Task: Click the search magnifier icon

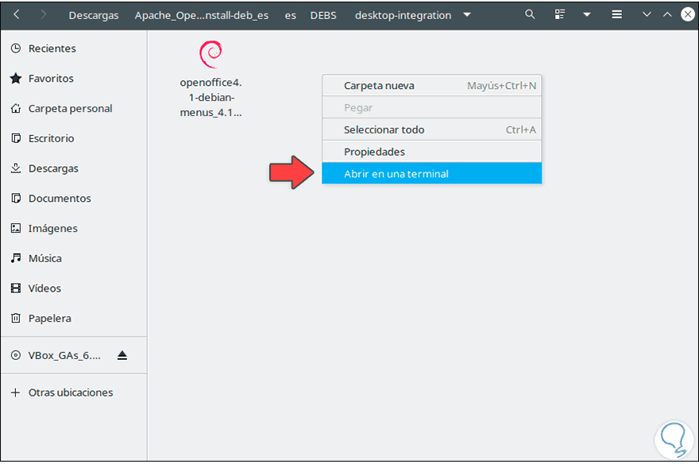Action: click(x=530, y=14)
